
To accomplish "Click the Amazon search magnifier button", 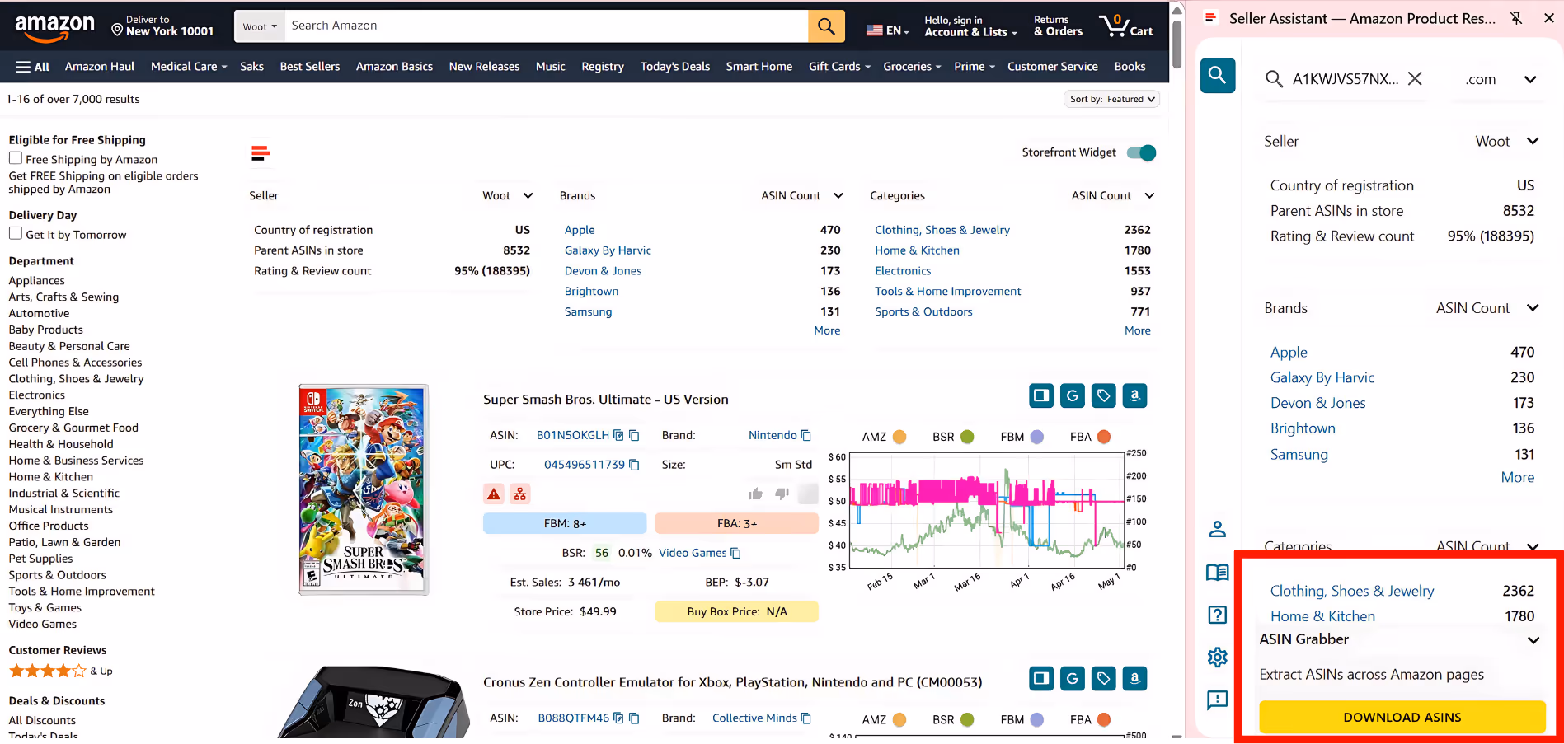I will click(826, 26).
